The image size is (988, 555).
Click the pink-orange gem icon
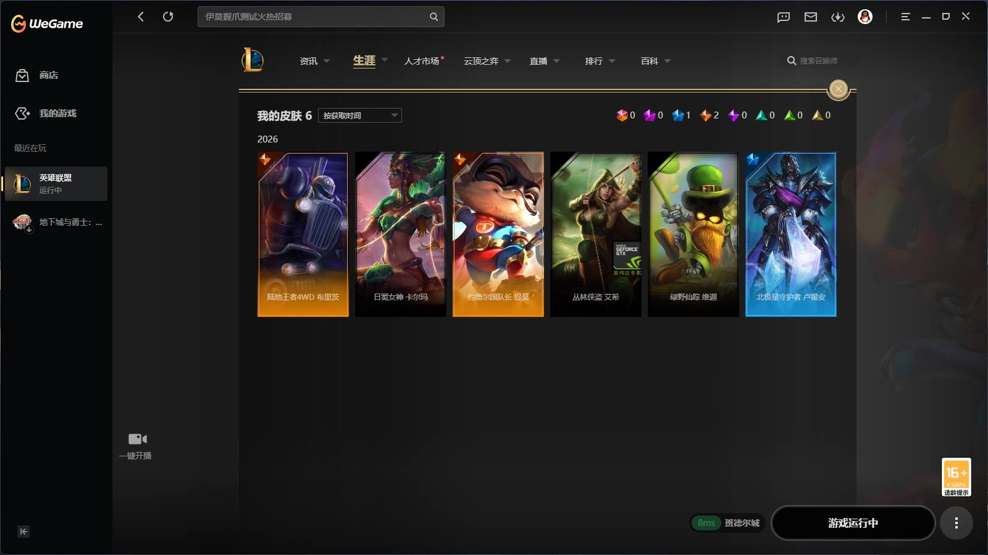coord(622,115)
